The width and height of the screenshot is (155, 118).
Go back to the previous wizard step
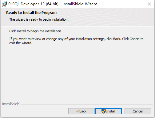(x=81, y=111)
